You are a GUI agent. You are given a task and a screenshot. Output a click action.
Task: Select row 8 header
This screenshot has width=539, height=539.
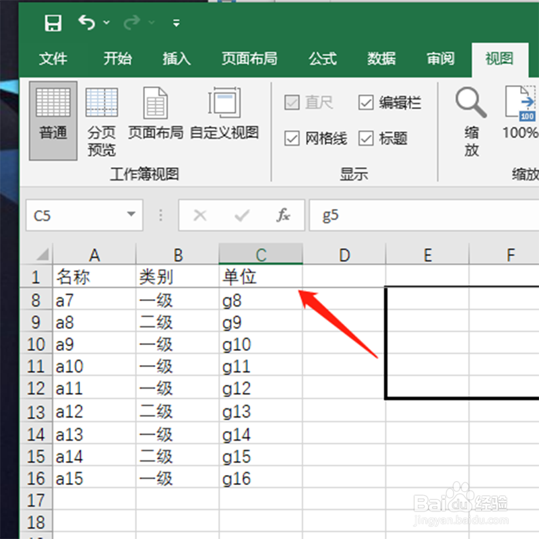(x=36, y=300)
